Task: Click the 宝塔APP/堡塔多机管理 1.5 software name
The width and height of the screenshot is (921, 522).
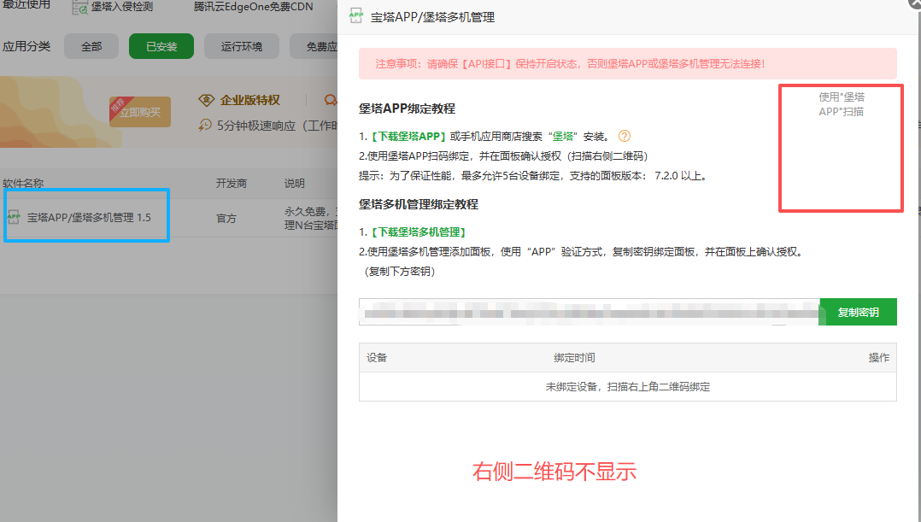Action: click(89, 217)
